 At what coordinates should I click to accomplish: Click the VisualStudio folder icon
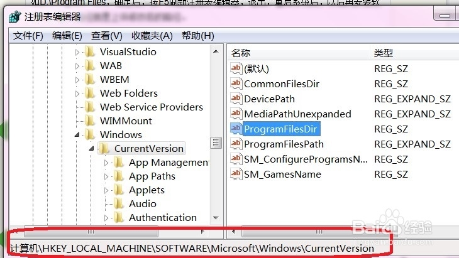90,51
